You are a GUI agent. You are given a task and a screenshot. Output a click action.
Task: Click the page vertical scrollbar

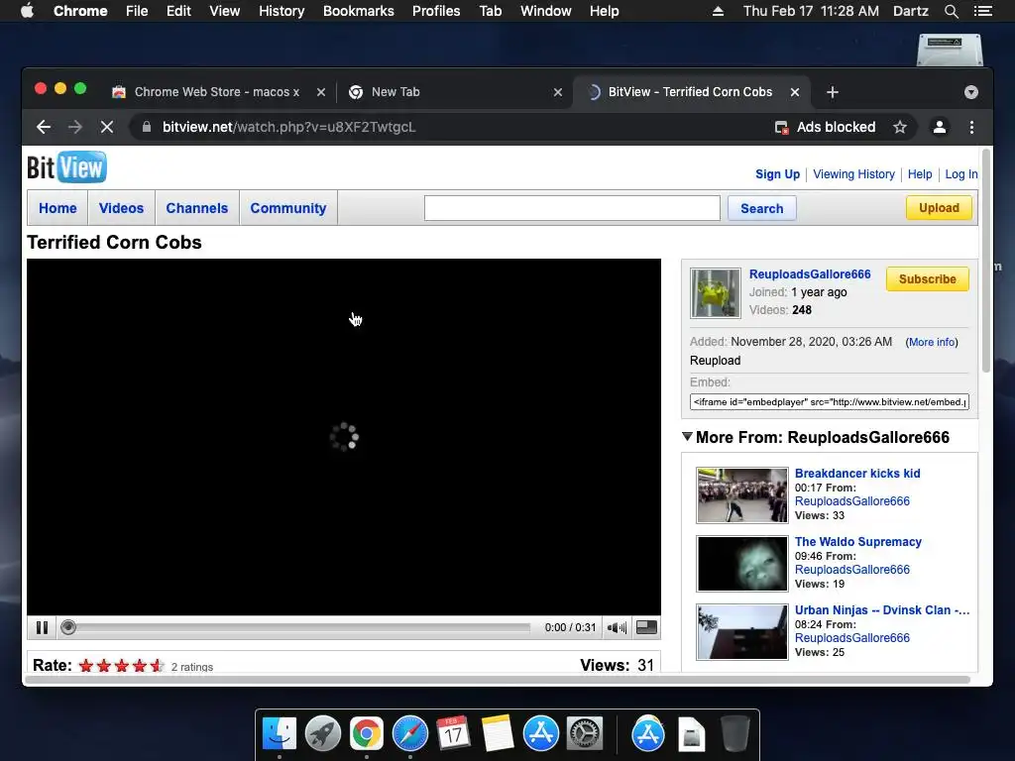point(986,261)
